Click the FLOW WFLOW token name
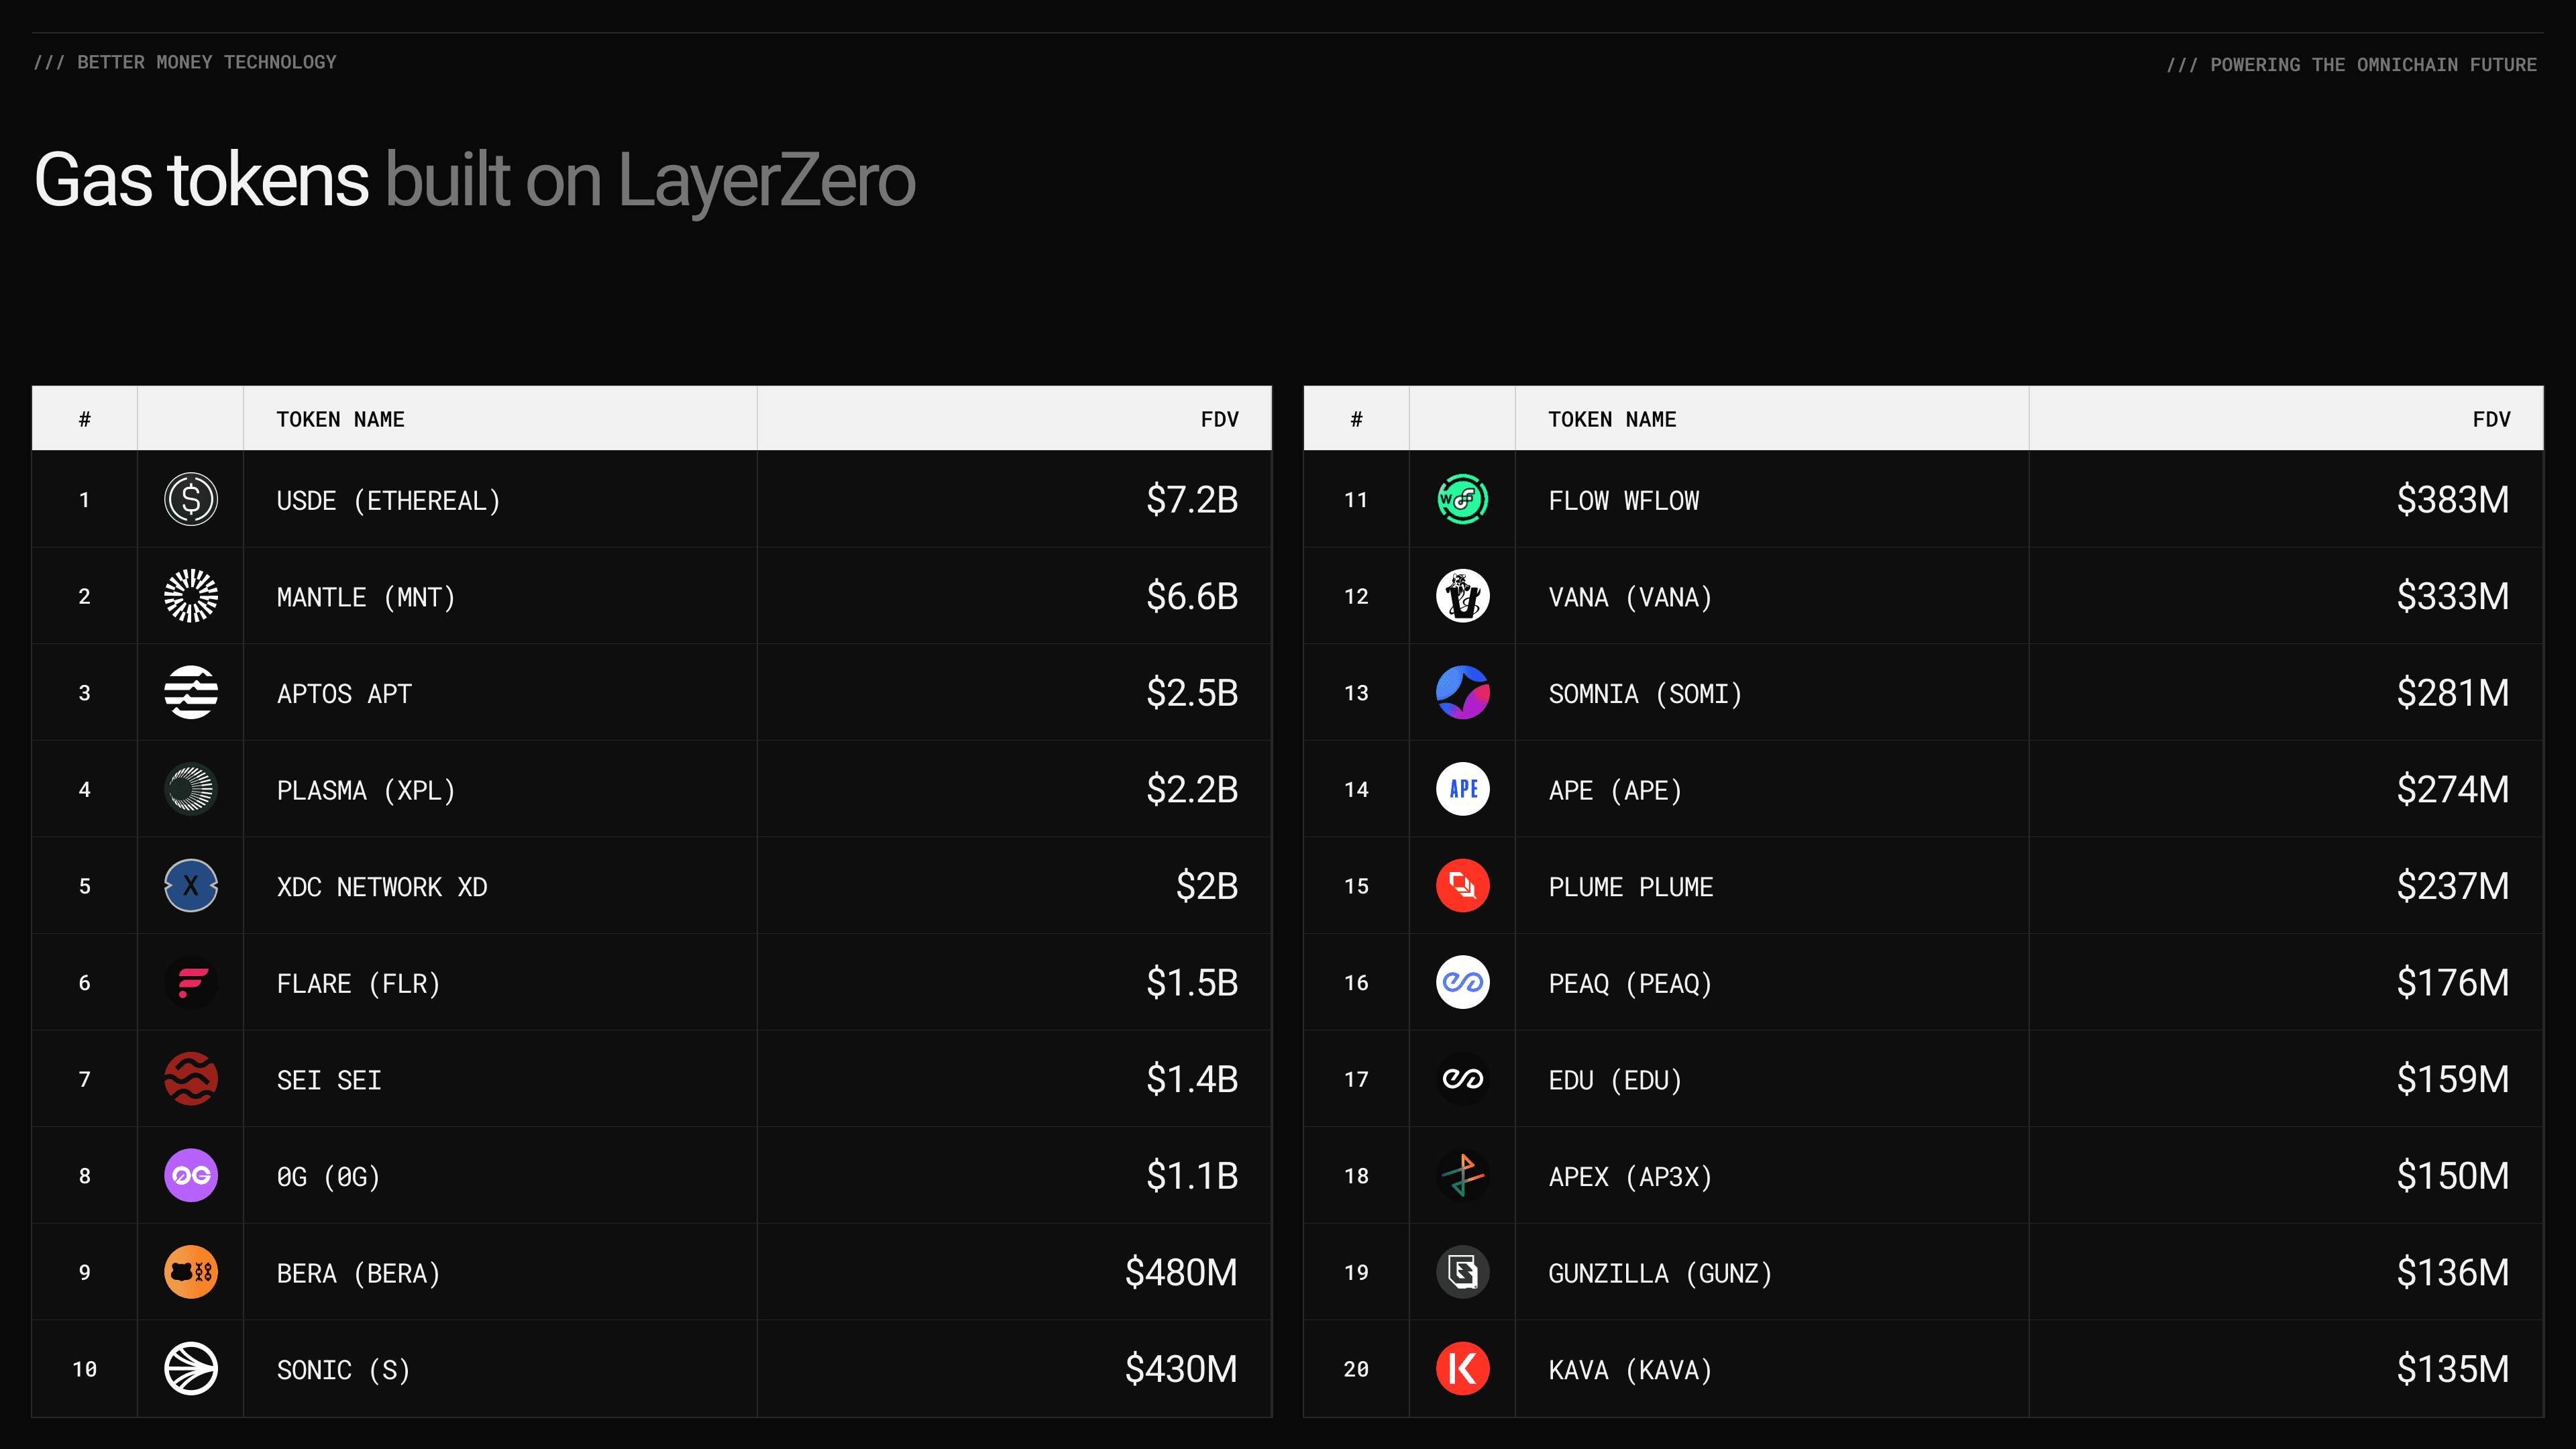2576x1449 pixels. [x=1623, y=501]
